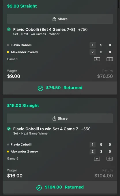Open Alexander Zverev name in second scoreboard
120x196 pixels.
pyautogui.click(x=24, y=152)
